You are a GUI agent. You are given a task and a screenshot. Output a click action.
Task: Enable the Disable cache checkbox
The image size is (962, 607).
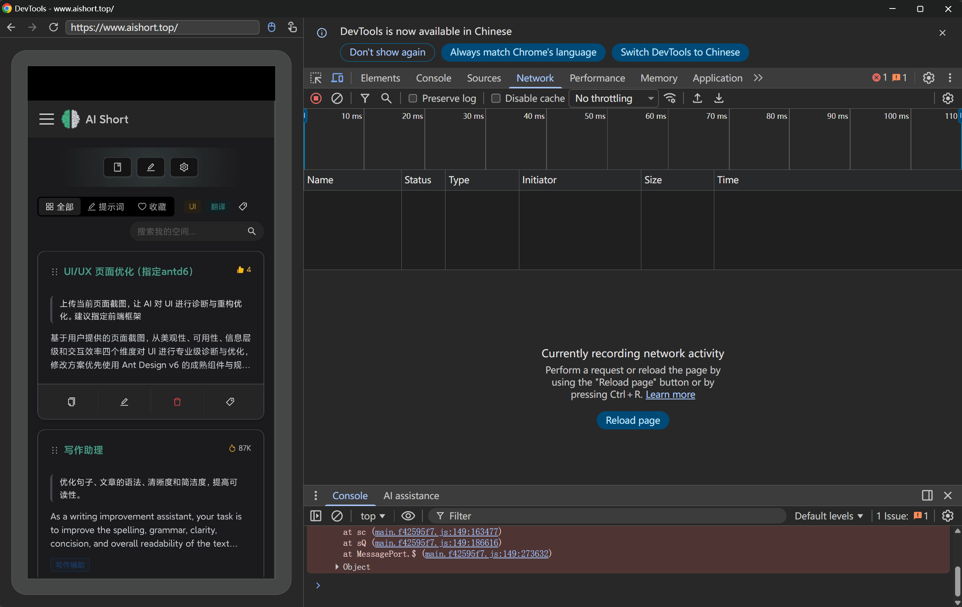pyautogui.click(x=495, y=98)
